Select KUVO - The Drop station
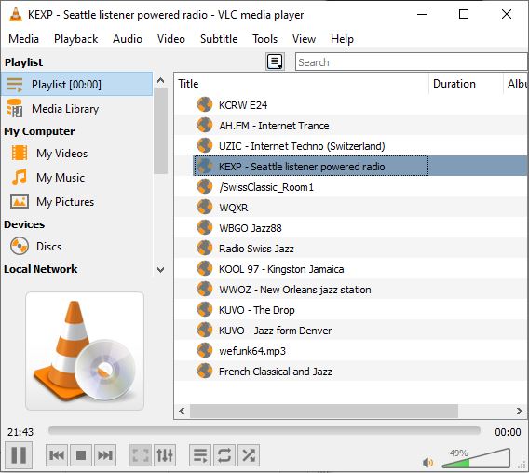 click(x=351, y=310)
